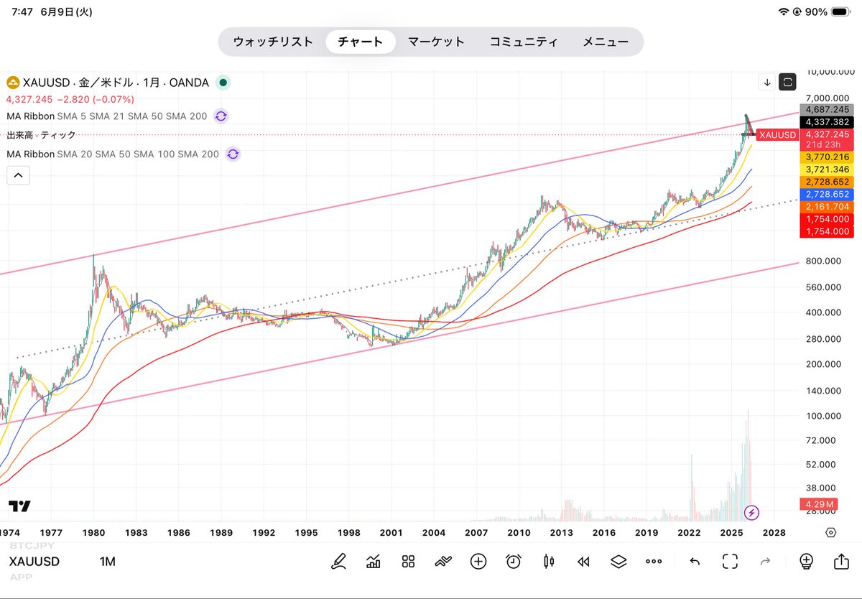This screenshot has height=599, width=862.
Task: Click the 2,161.704 orange price tag
Action: pyautogui.click(x=828, y=206)
